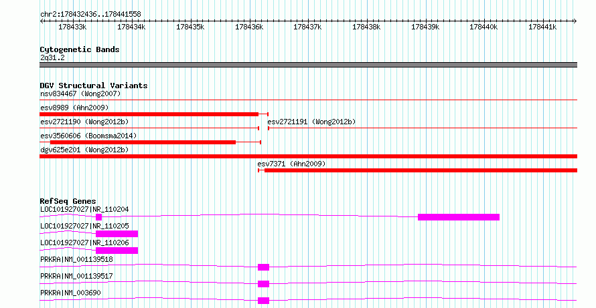596x308 pixels.
Task: Click the 178437k ruler tick label
Action: pos(307,27)
